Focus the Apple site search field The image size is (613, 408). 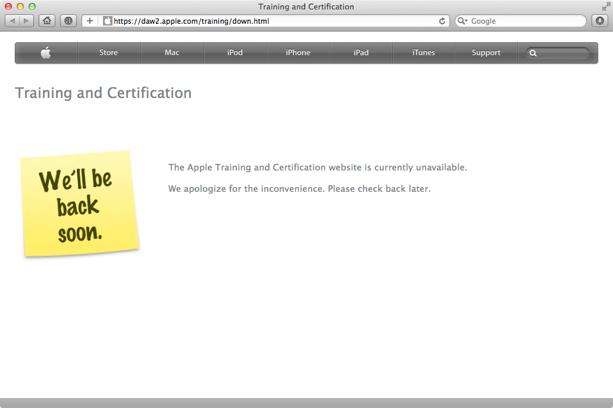(x=558, y=53)
